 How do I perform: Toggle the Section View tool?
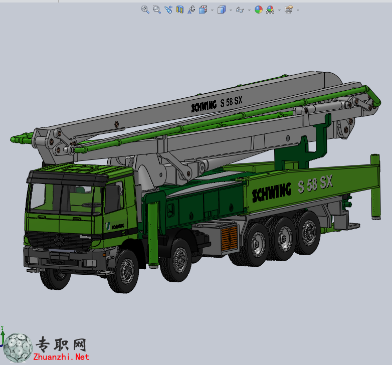[180, 10]
